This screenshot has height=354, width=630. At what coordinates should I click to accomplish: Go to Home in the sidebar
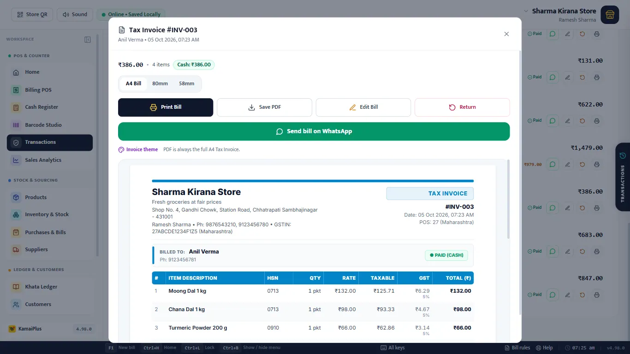(50, 72)
